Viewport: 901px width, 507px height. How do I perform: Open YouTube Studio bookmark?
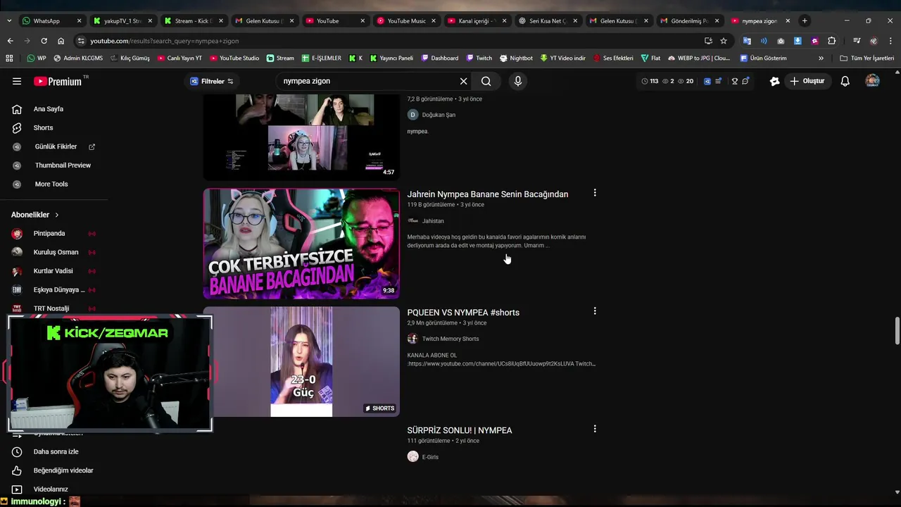click(x=234, y=58)
